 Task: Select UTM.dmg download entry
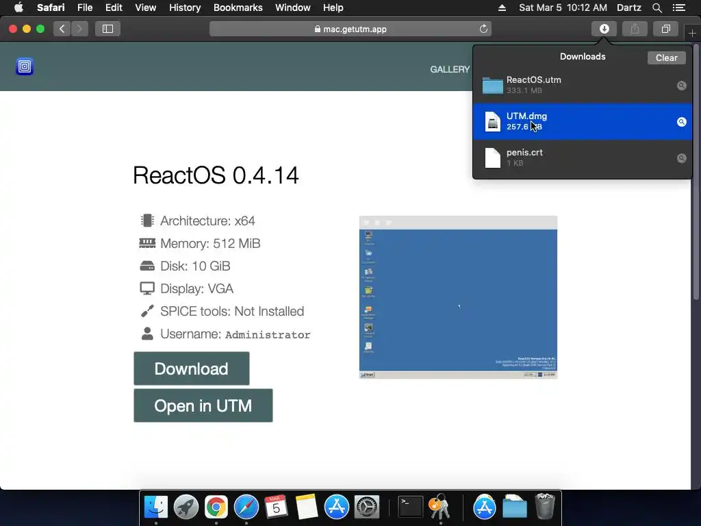pyautogui.click(x=582, y=122)
